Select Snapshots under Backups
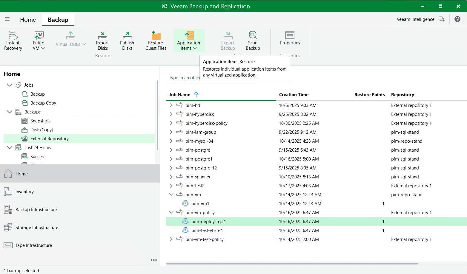Screen dimensions: 467x274 pyautogui.click(x=40, y=121)
